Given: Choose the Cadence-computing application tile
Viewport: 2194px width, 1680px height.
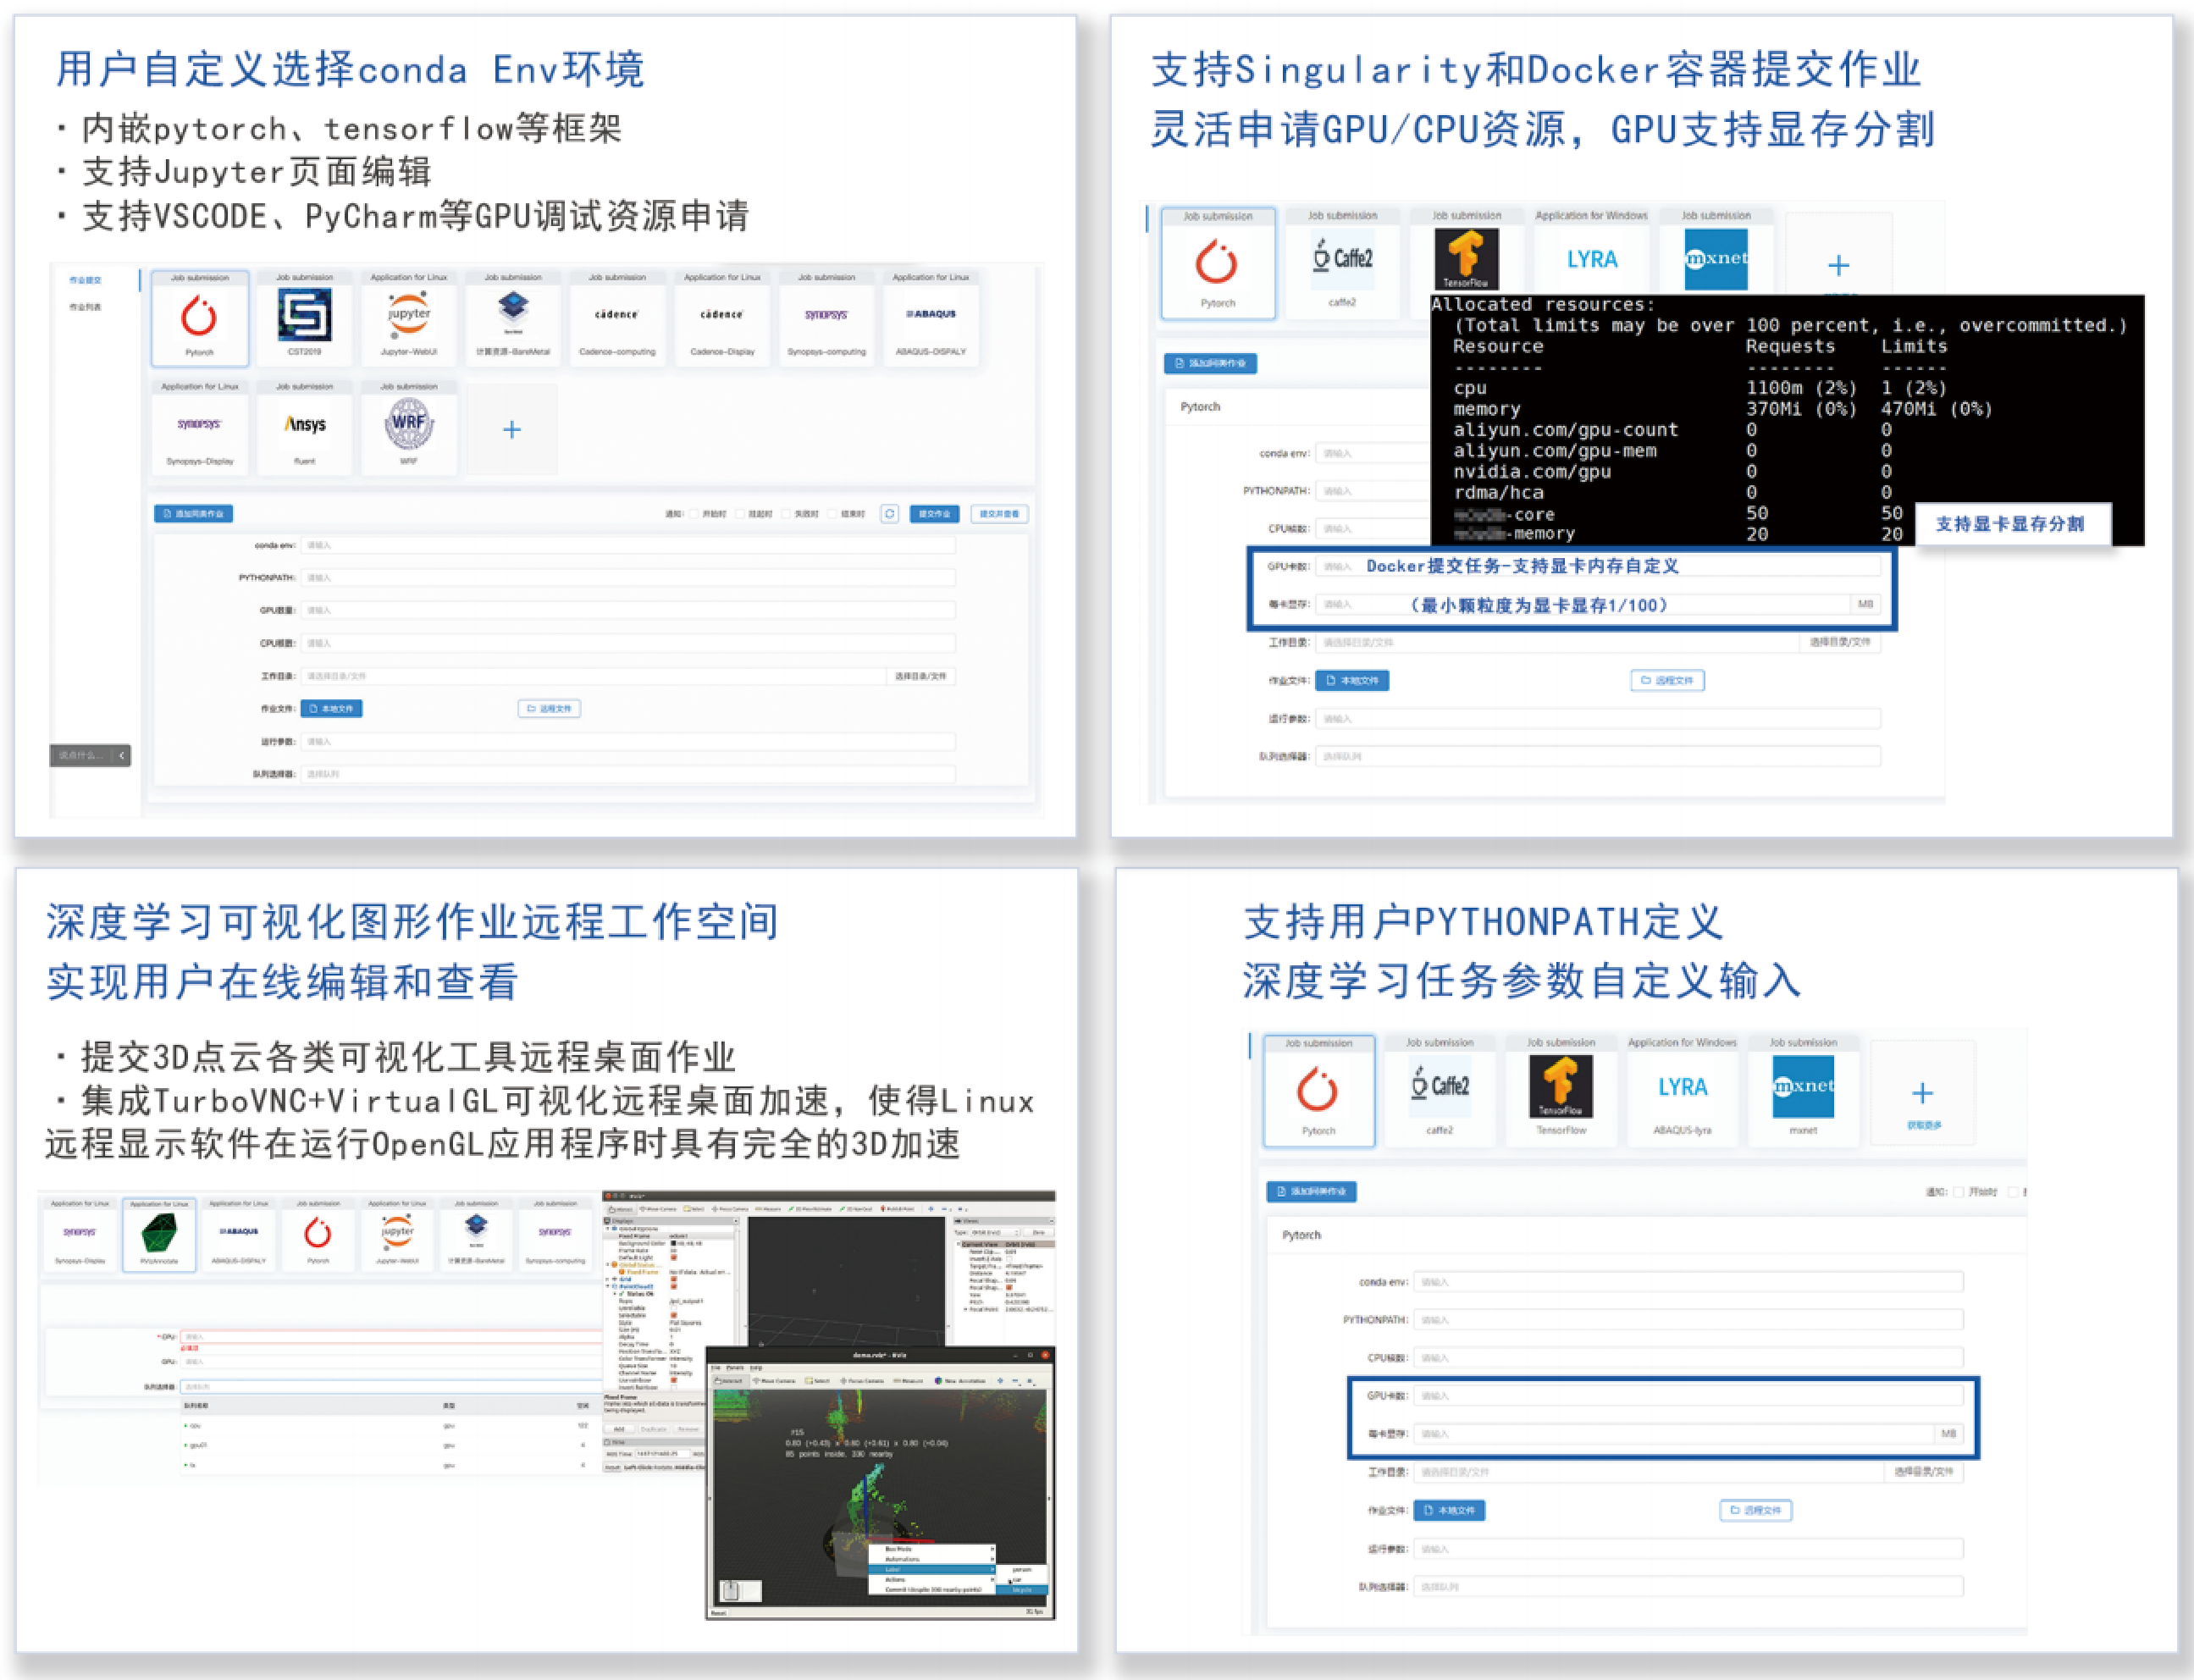Looking at the screenshot, I should (617, 321).
